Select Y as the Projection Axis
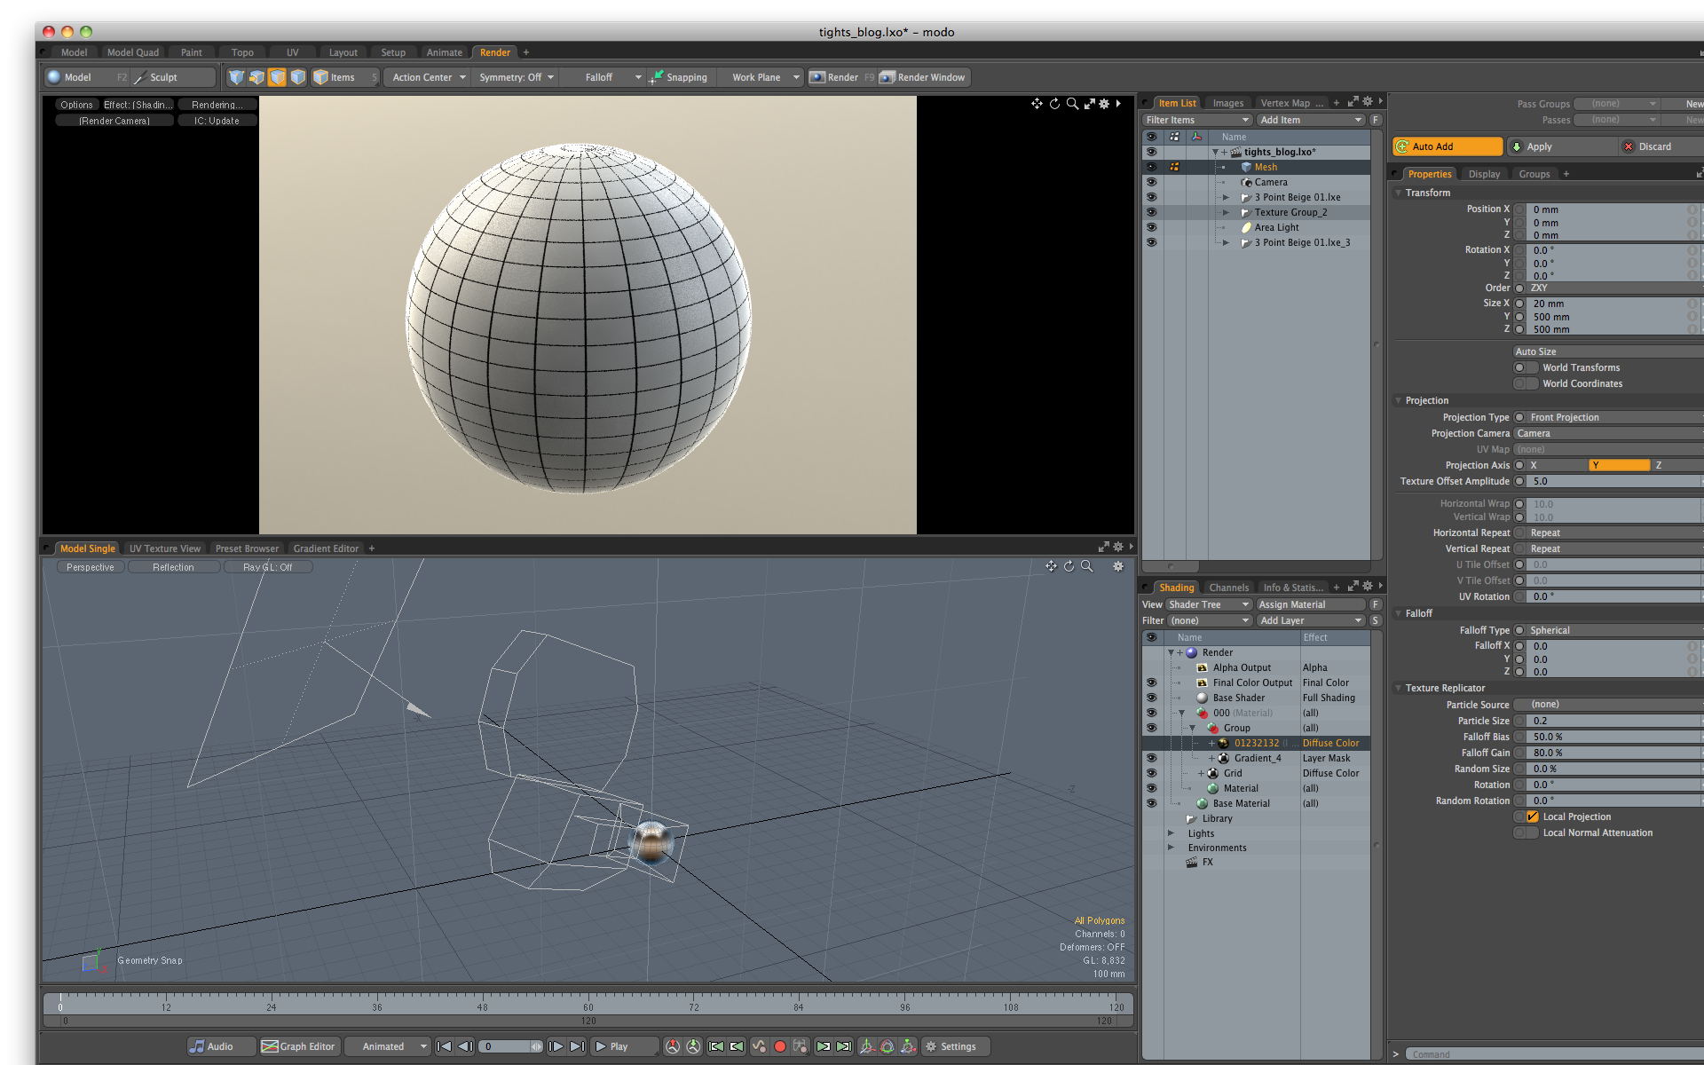 click(1618, 465)
